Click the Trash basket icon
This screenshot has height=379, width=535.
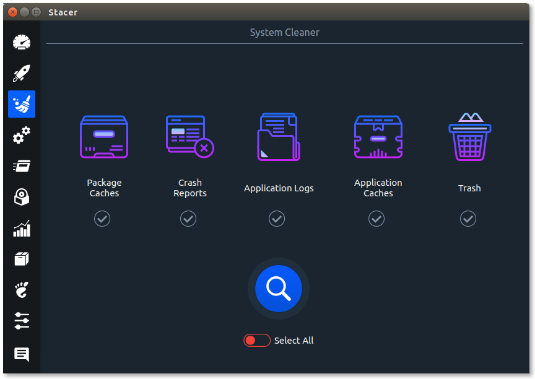[x=469, y=137]
